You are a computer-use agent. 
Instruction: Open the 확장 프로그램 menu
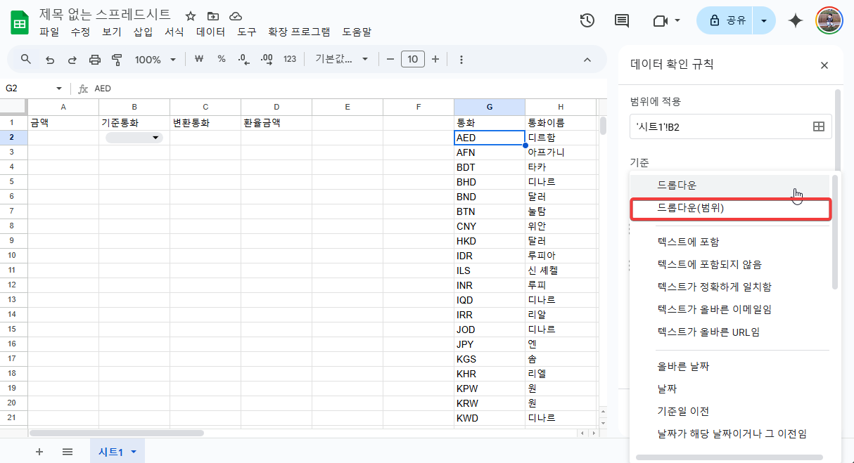point(300,32)
